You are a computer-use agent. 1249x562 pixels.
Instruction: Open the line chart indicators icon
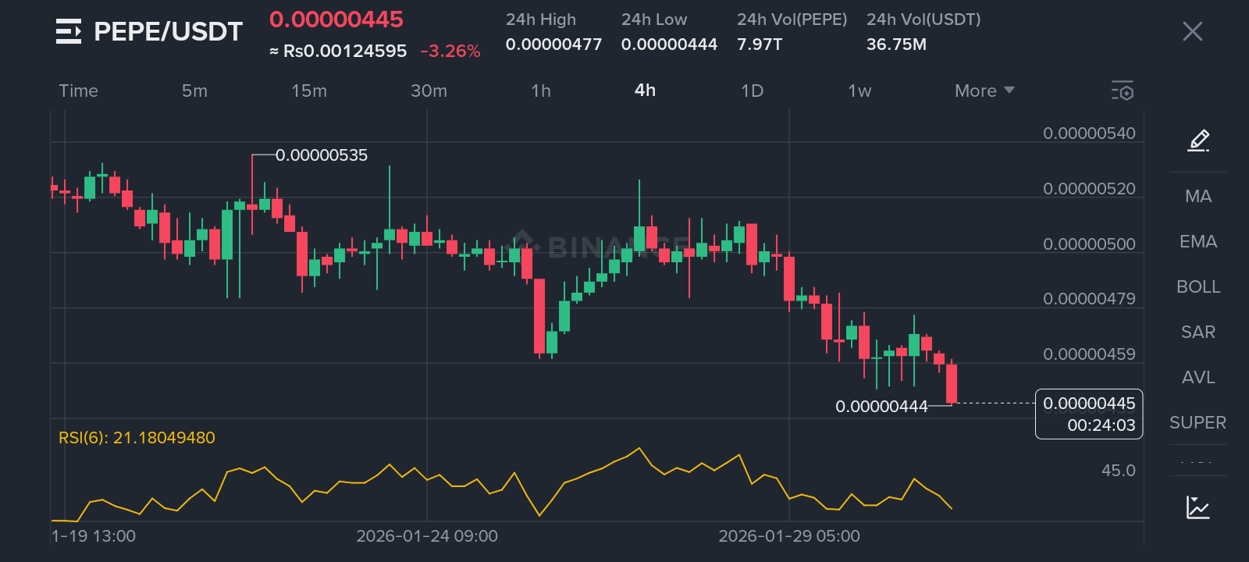click(1197, 507)
